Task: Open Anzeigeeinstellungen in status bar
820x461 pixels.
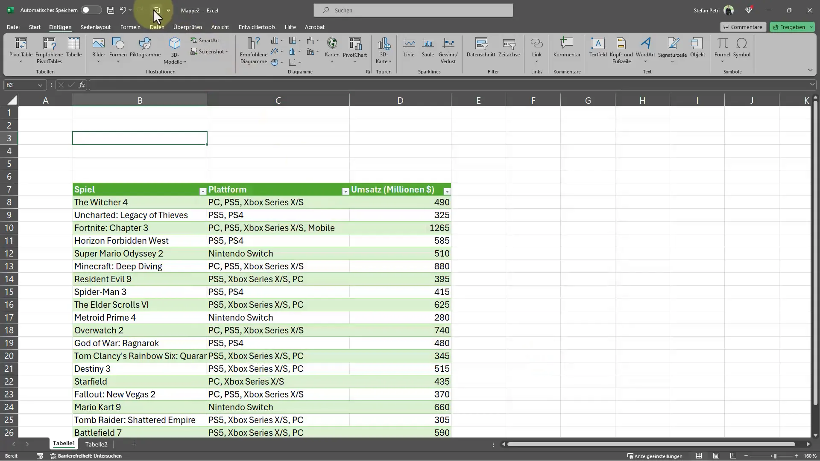Action: pyautogui.click(x=655, y=456)
